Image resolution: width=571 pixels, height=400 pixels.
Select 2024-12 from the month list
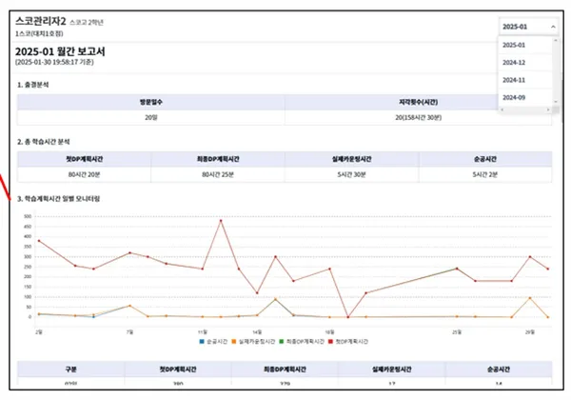524,63
